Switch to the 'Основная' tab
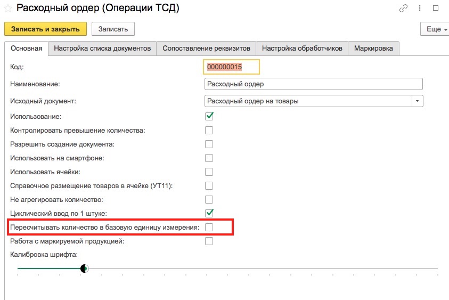This screenshot has height=300, width=449. click(26, 48)
